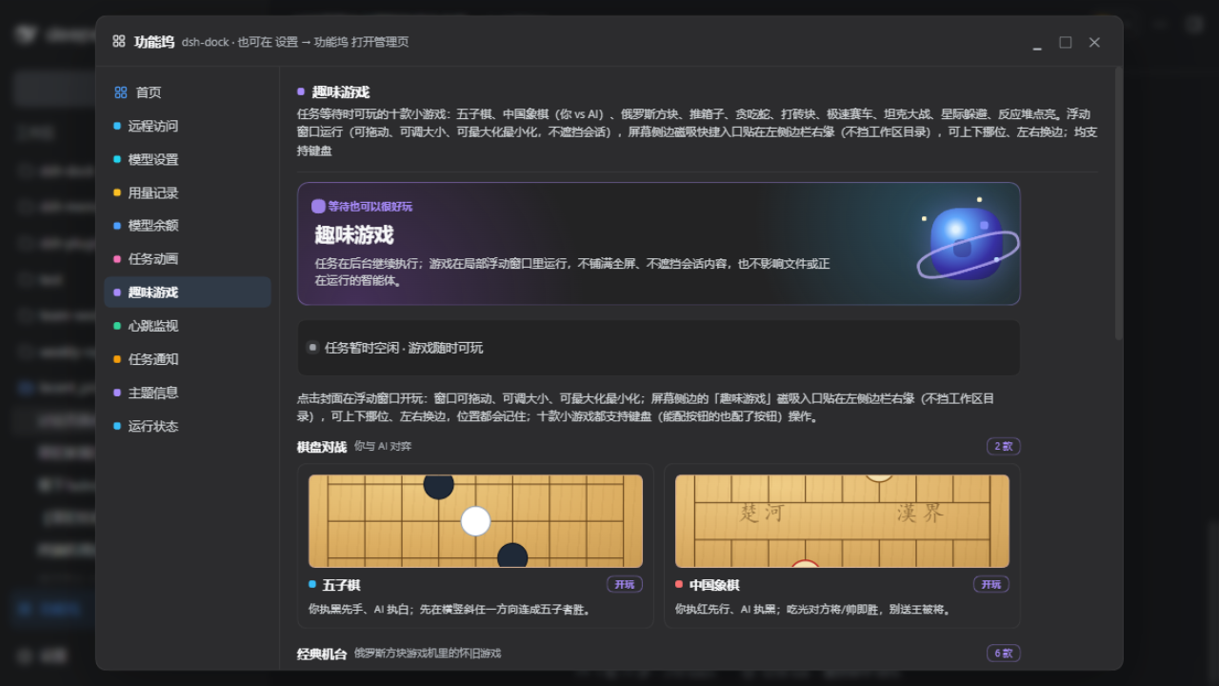Open the 首页 home page entry
1219x686 pixels.
point(187,92)
